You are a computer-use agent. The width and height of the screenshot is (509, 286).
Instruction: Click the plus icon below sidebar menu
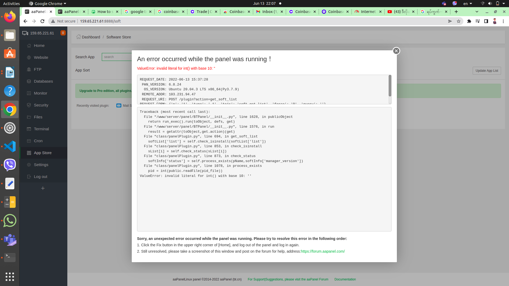coord(43,188)
